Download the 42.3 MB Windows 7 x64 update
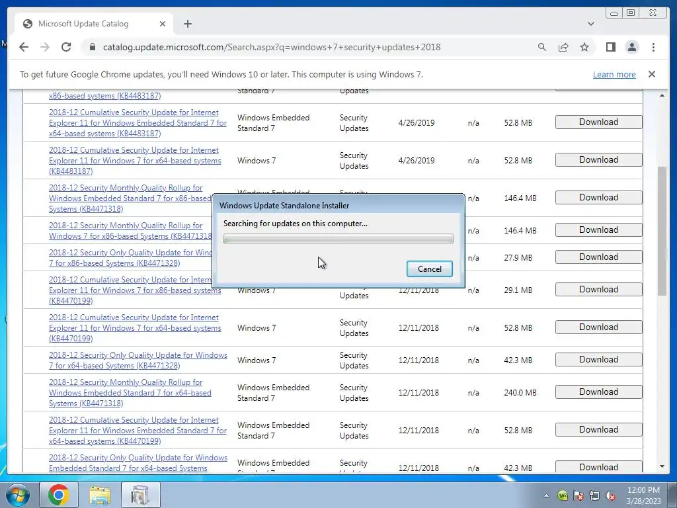677x508 pixels. pyautogui.click(x=598, y=359)
